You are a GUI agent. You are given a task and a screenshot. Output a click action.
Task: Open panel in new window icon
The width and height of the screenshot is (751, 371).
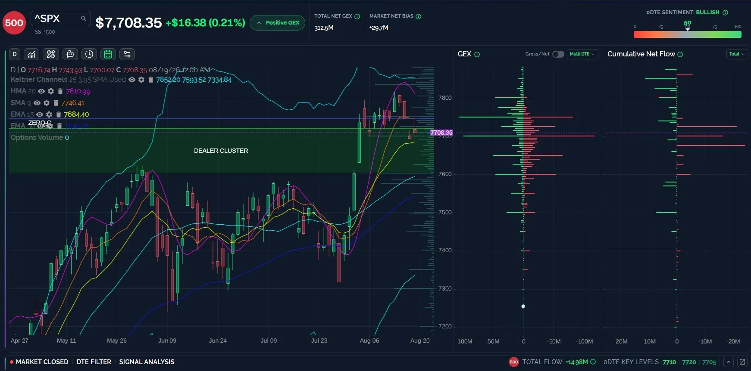pos(742,362)
